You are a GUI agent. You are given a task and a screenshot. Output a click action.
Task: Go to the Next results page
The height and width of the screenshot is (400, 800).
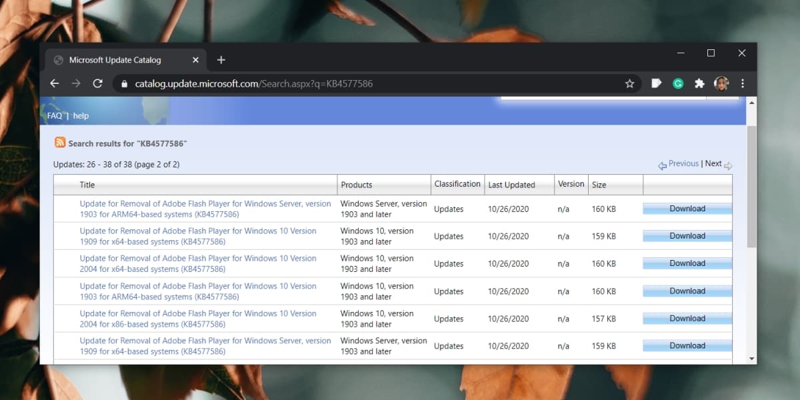pyautogui.click(x=713, y=163)
